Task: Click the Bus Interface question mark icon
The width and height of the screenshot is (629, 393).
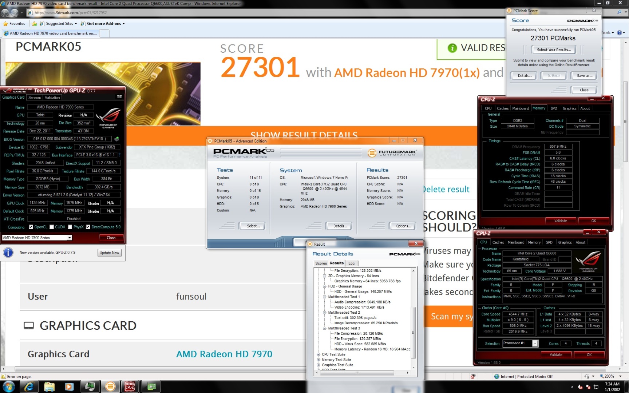Action: pos(119,155)
